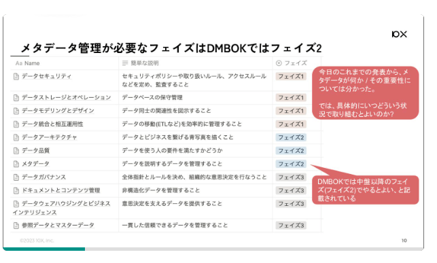
Task: Click page icon beside データセキュリティ
Action: coord(16,76)
